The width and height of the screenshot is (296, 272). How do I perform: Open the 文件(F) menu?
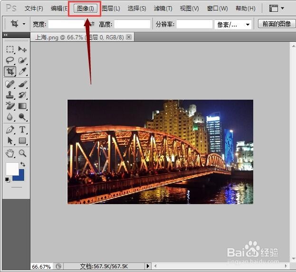pyautogui.click(x=34, y=9)
